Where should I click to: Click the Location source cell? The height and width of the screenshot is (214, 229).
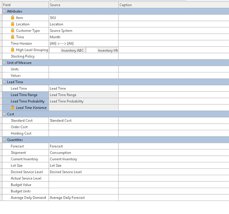pos(83,24)
